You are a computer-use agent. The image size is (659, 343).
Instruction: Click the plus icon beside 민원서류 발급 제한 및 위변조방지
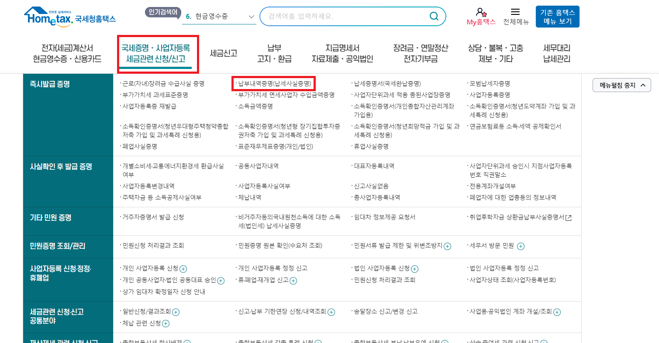(447, 246)
